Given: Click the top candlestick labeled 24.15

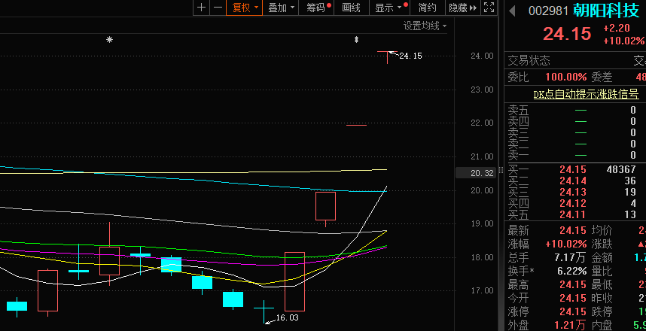Looking at the screenshot, I should click(x=387, y=56).
